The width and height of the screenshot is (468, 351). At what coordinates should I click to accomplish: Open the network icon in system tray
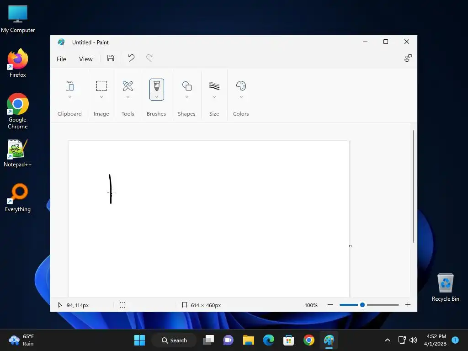402,340
